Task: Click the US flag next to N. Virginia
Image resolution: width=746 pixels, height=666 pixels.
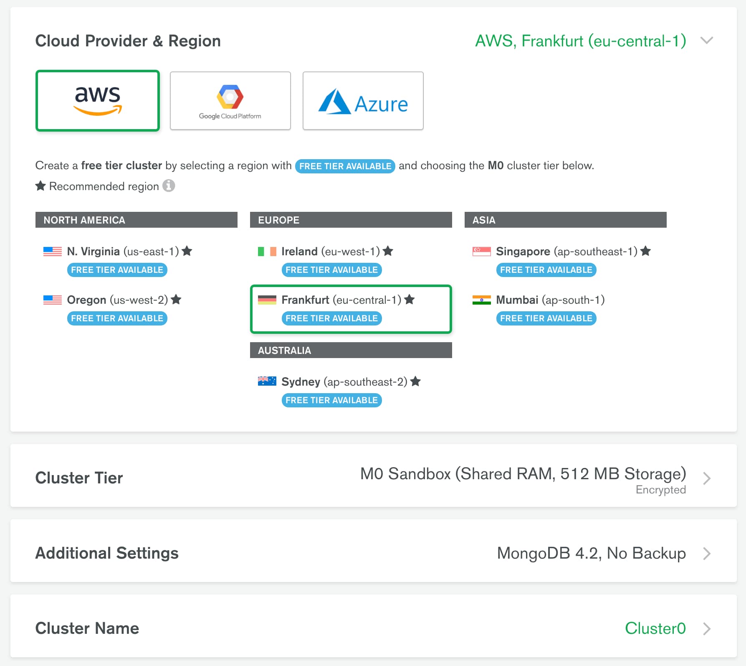Action: pos(53,252)
